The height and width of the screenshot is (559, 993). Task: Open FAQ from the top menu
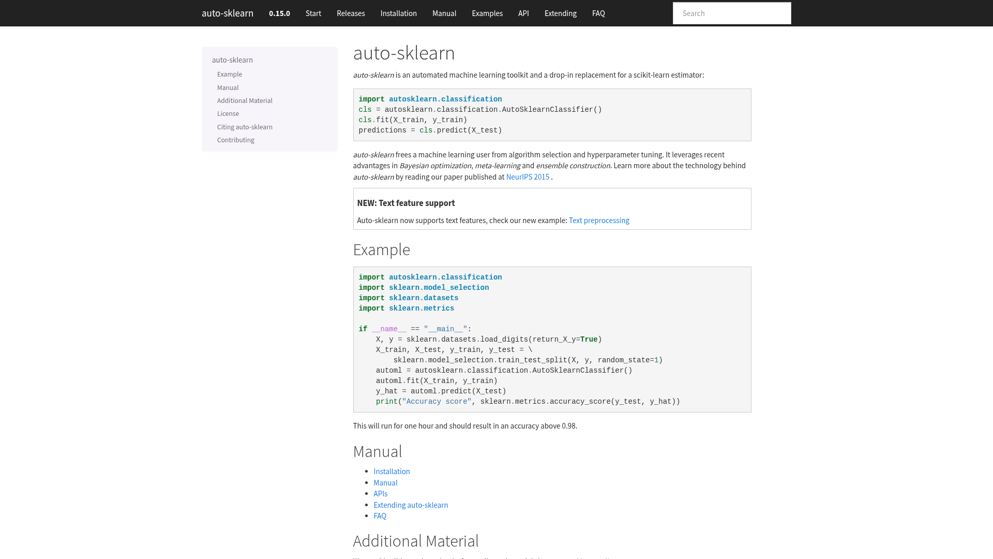pyautogui.click(x=598, y=13)
